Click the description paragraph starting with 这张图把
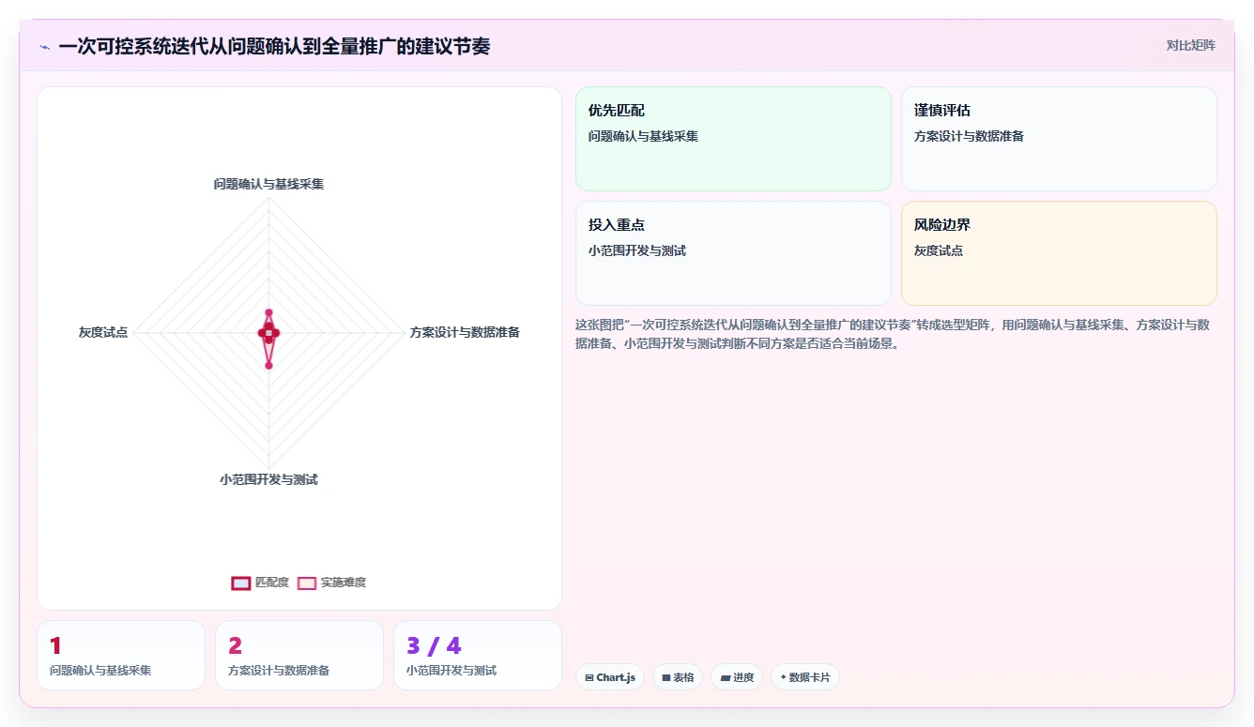 point(895,334)
